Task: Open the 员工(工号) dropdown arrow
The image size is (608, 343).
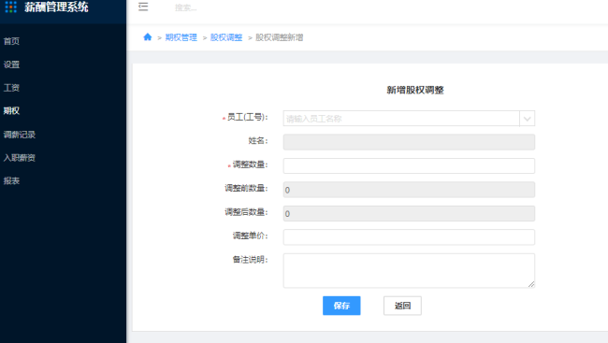Action: (527, 119)
